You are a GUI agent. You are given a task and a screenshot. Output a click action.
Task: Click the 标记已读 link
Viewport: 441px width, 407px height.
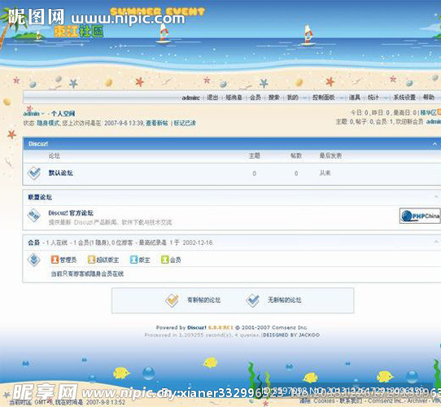[x=185, y=123]
